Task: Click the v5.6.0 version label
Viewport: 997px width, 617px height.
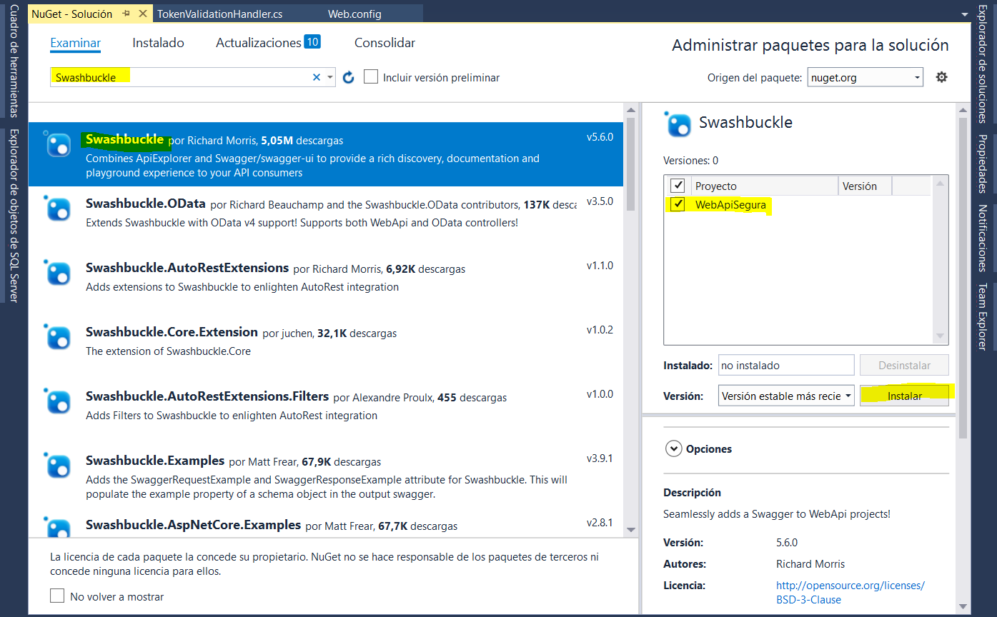Action: (600, 137)
